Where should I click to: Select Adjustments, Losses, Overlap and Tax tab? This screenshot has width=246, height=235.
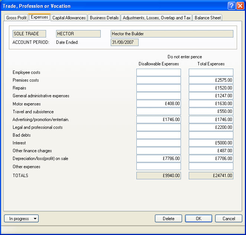(x=156, y=18)
